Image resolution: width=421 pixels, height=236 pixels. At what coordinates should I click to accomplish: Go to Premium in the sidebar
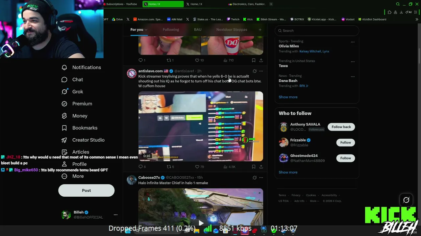tap(77, 104)
